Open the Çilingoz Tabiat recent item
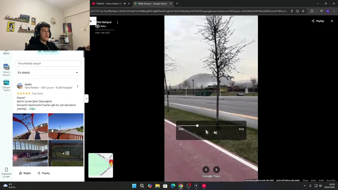338x190 pixels. [6, 86]
